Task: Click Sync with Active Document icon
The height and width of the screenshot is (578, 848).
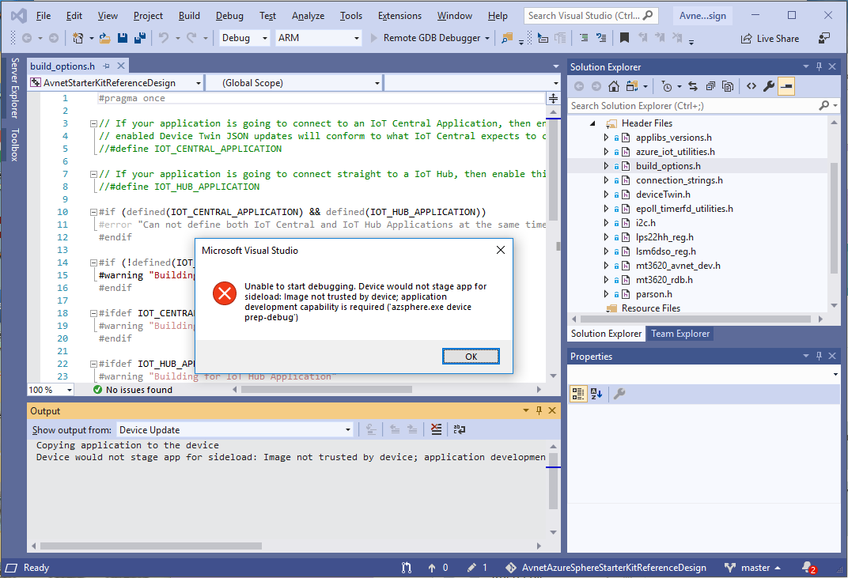Action: coord(692,86)
